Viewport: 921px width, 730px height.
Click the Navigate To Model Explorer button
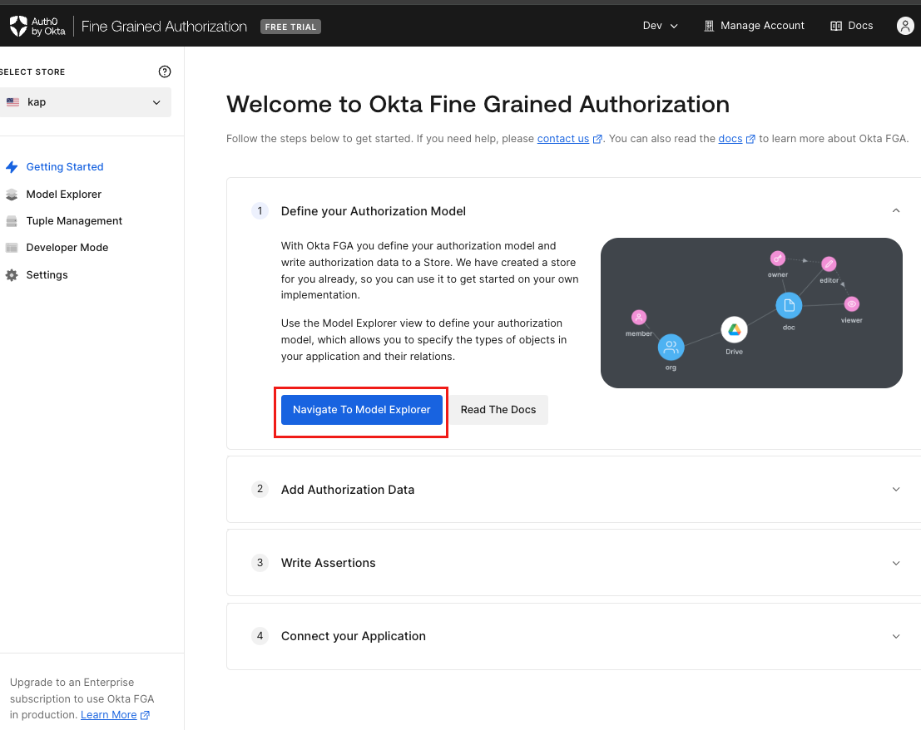pos(361,409)
